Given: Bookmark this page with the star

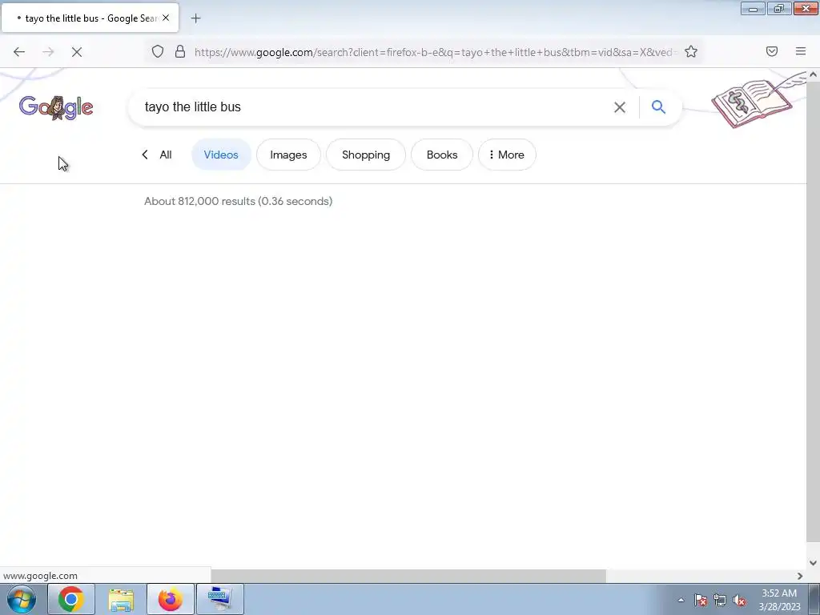Looking at the screenshot, I should point(691,51).
